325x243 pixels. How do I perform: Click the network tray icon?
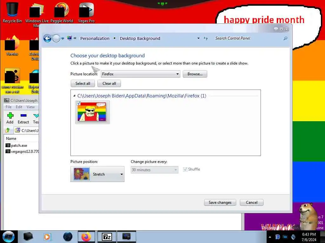(x=285, y=237)
